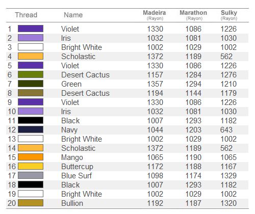The height and width of the screenshot is (214, 255).
Task: Click the Thread column header
Action: click(26, 15)
